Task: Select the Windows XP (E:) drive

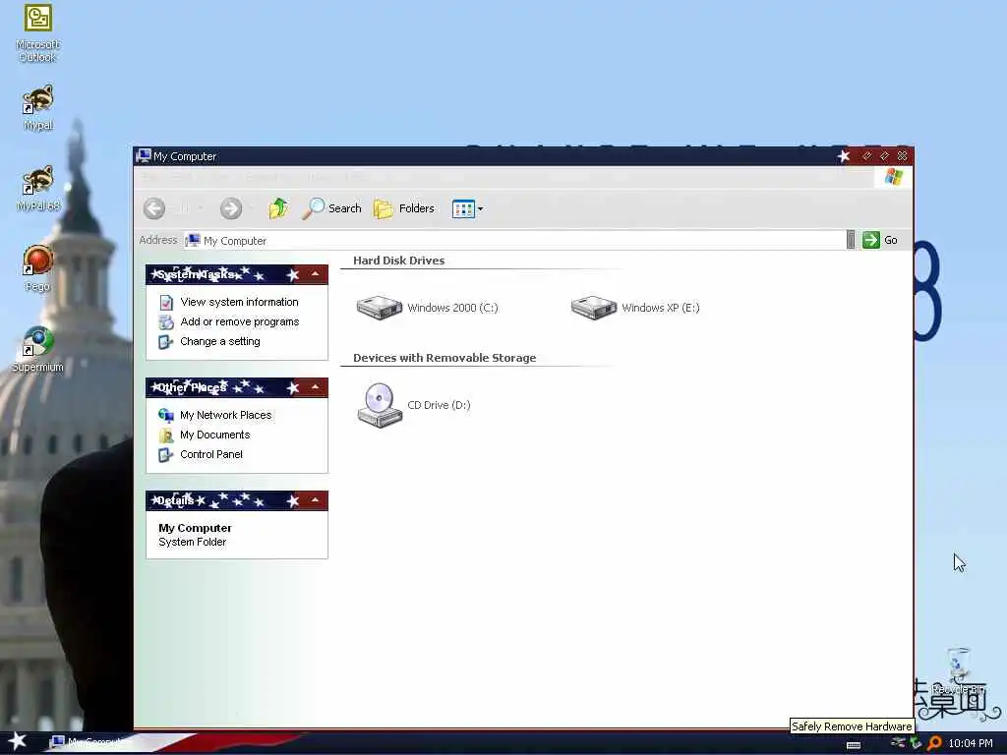Action: [x=636, y=308]
